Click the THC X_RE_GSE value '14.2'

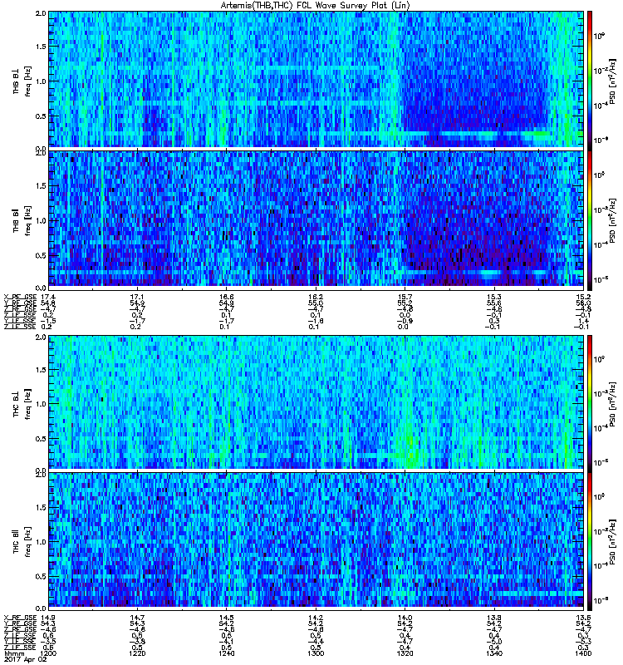click(316, 618)
